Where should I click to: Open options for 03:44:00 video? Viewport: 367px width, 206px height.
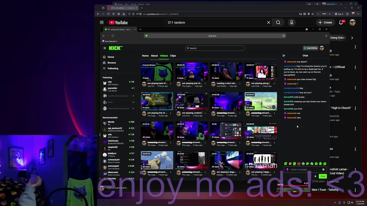tap(205, 113)
